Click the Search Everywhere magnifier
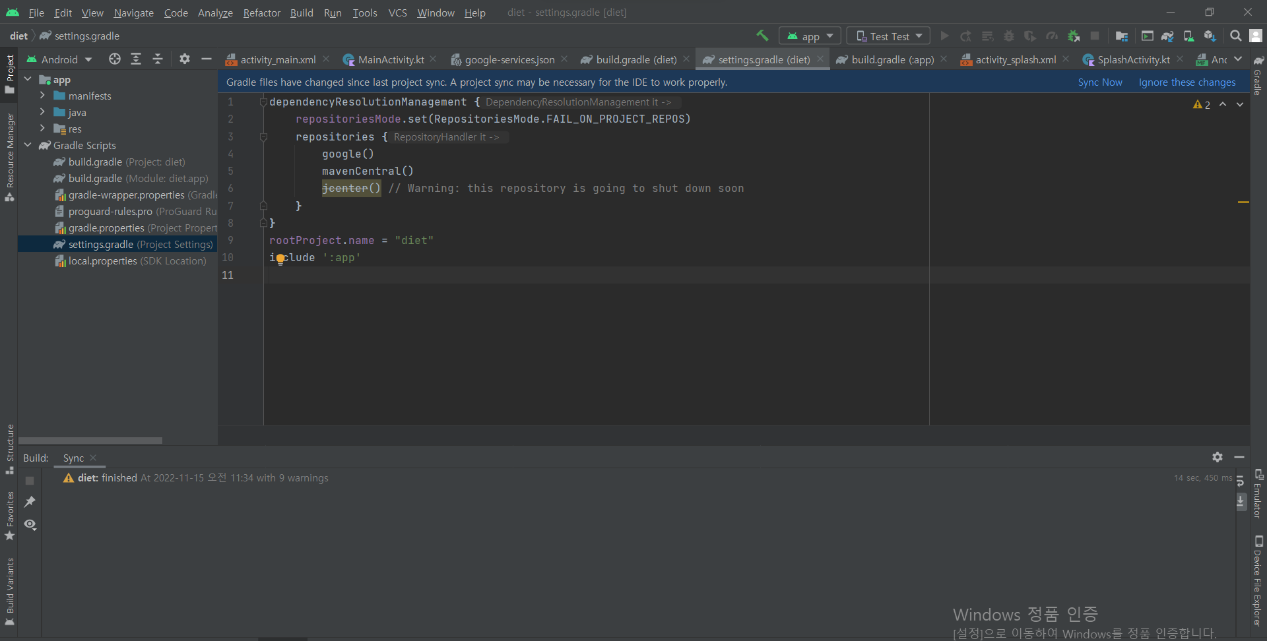This screenshot has width=1267, height=641. tap(1236, 36)
